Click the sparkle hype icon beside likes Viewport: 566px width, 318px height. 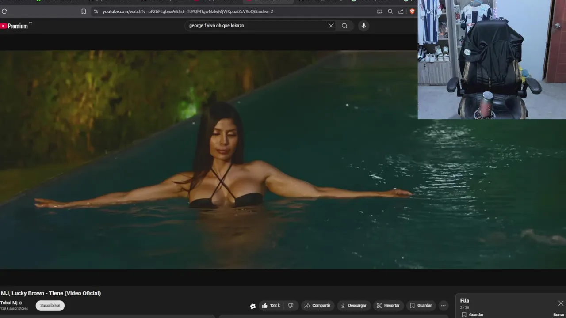tap(253, 306)
